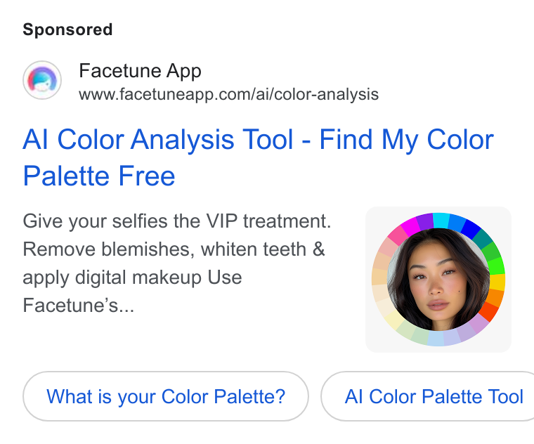Screen dimensions: 534x444
Task: Click the Sponsored label
Action: coord(67,30)
